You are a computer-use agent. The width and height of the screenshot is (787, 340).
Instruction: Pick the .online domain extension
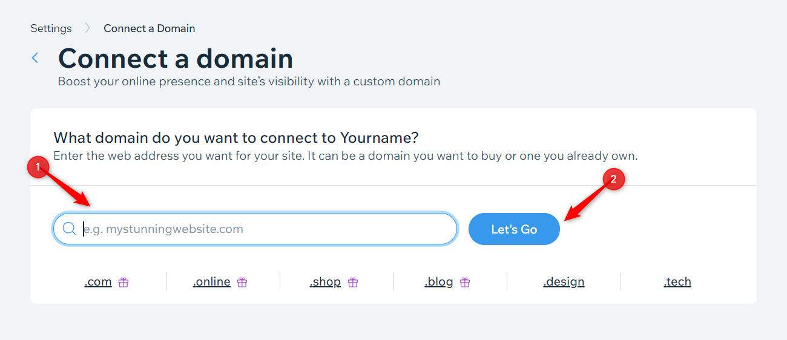tap(212, 282)
